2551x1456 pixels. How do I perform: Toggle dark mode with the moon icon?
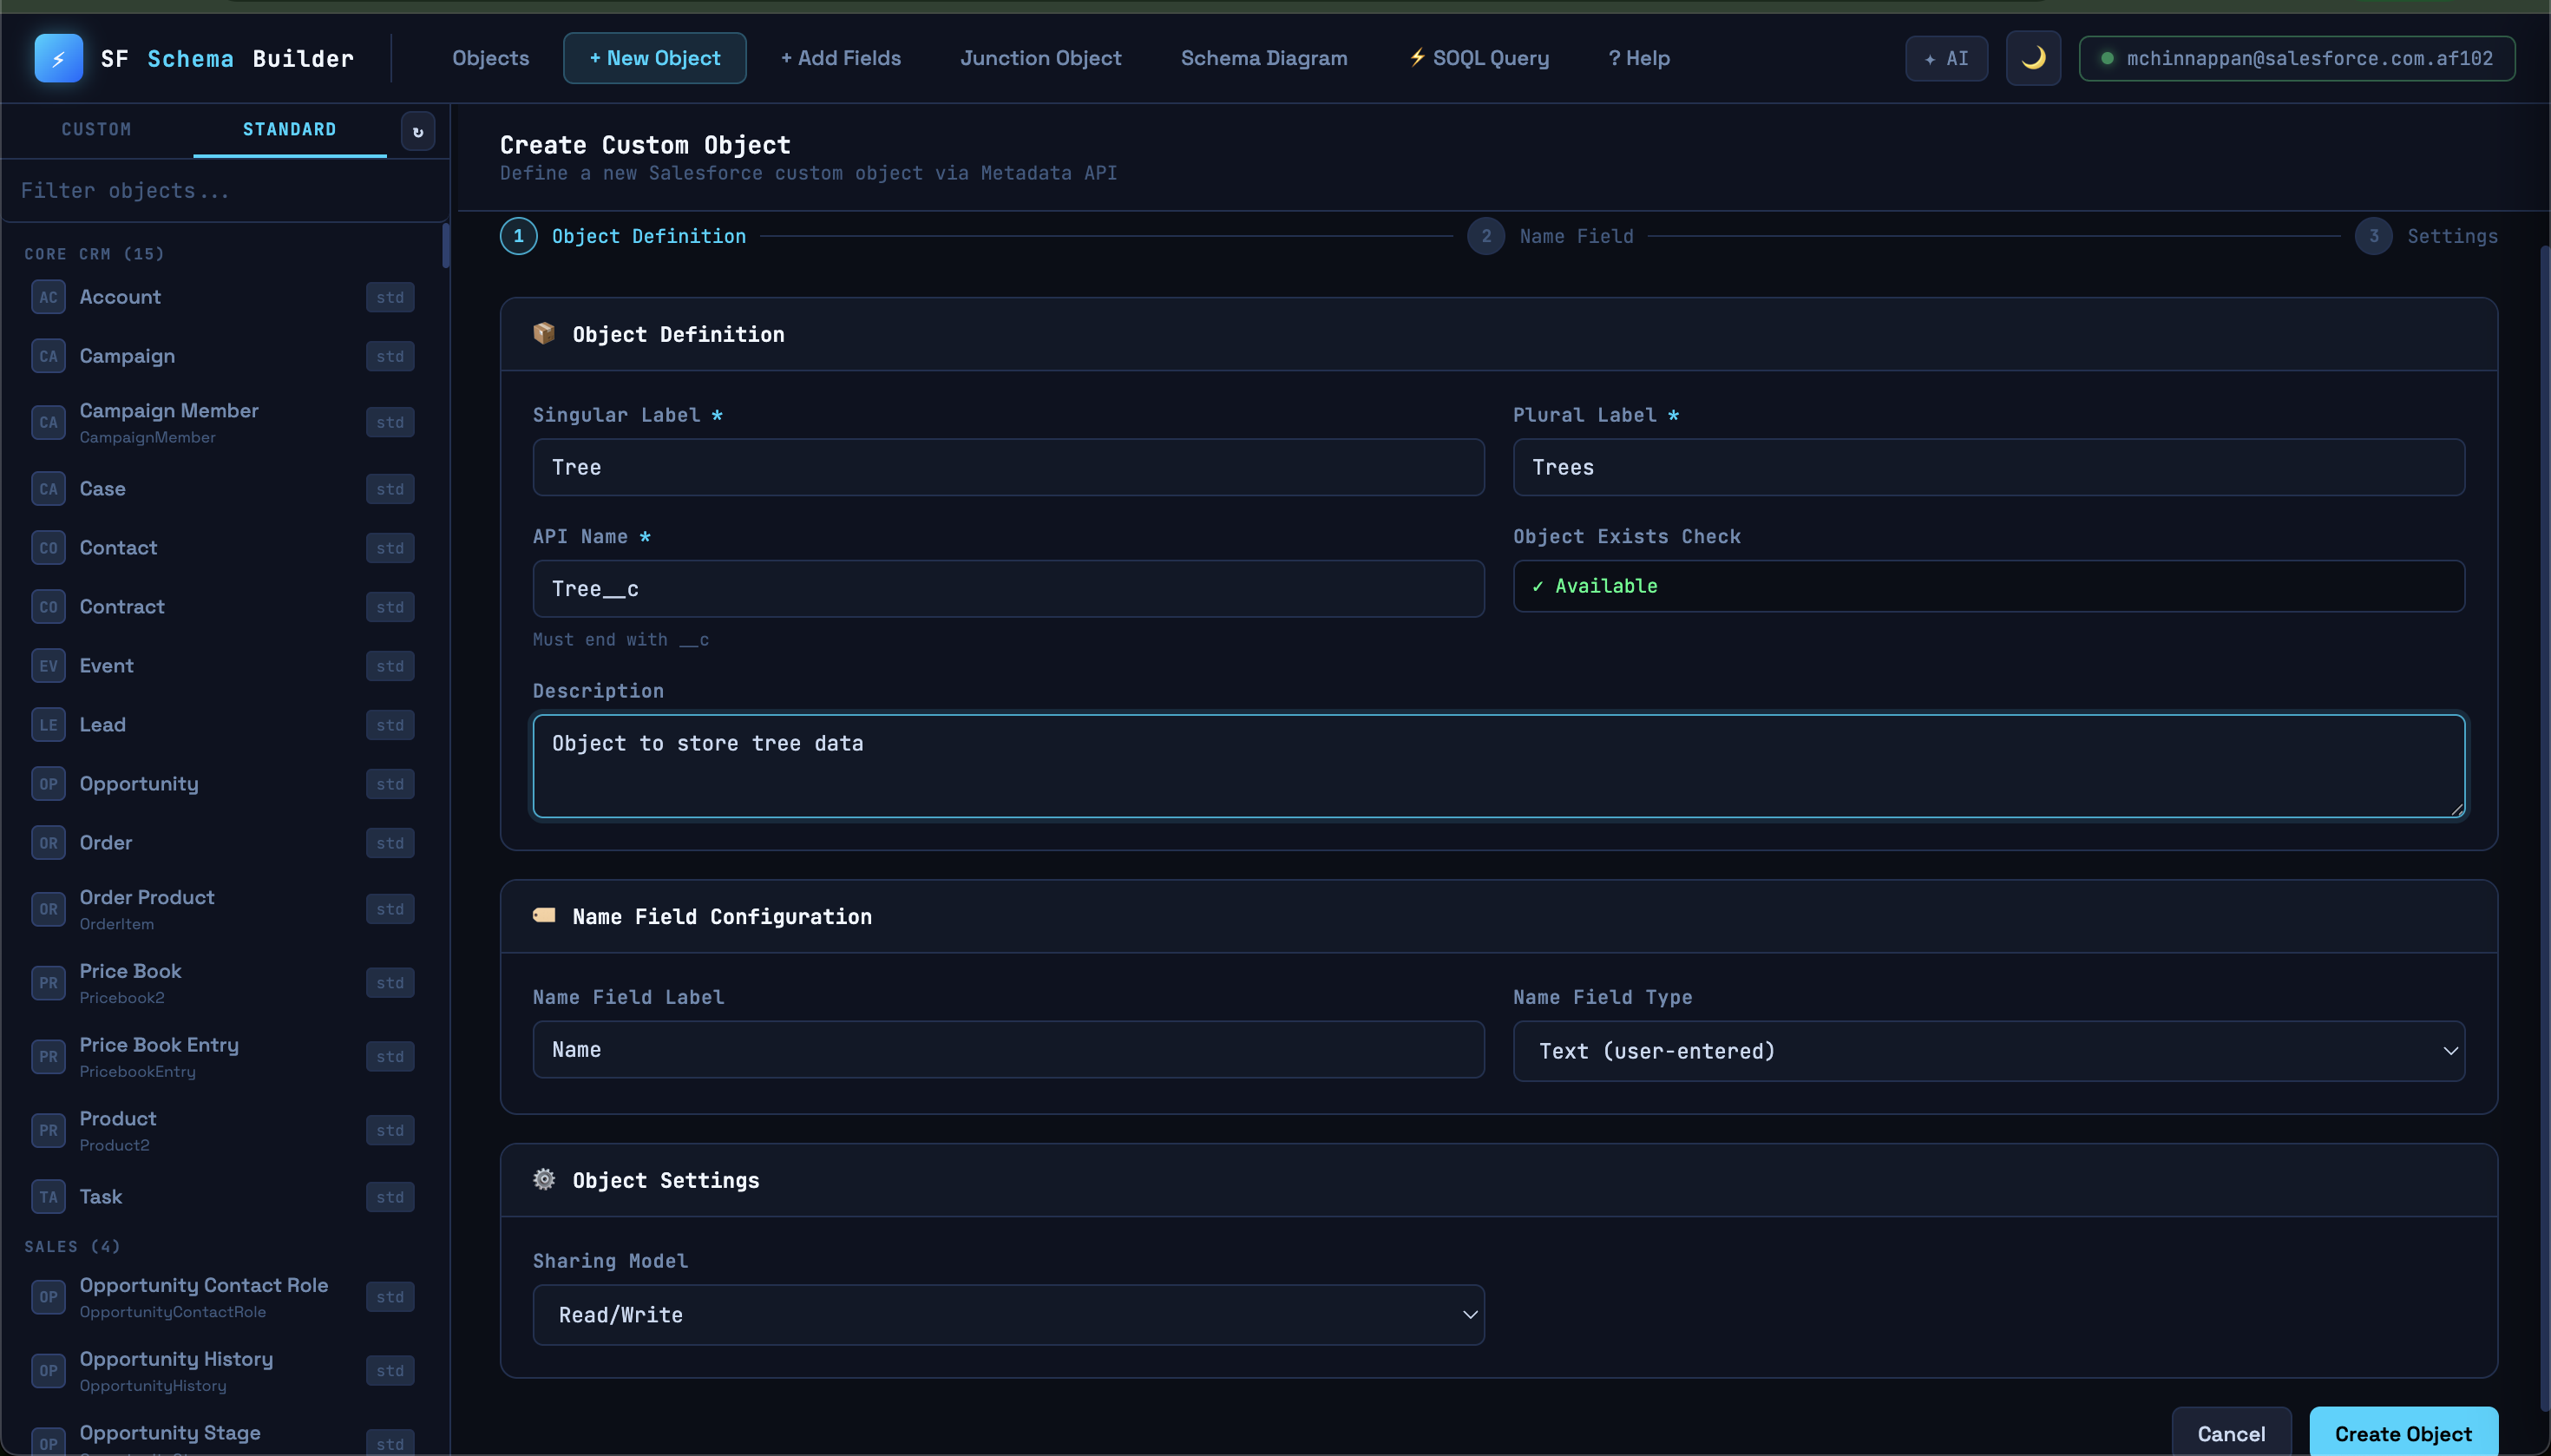click(x=2033, y=58)
